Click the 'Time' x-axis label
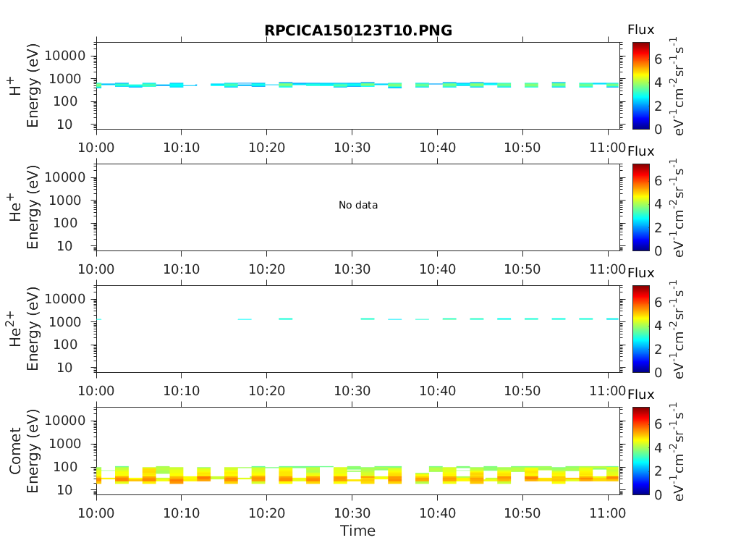This screenshot has width=741, height=556. tap(357, 531)
